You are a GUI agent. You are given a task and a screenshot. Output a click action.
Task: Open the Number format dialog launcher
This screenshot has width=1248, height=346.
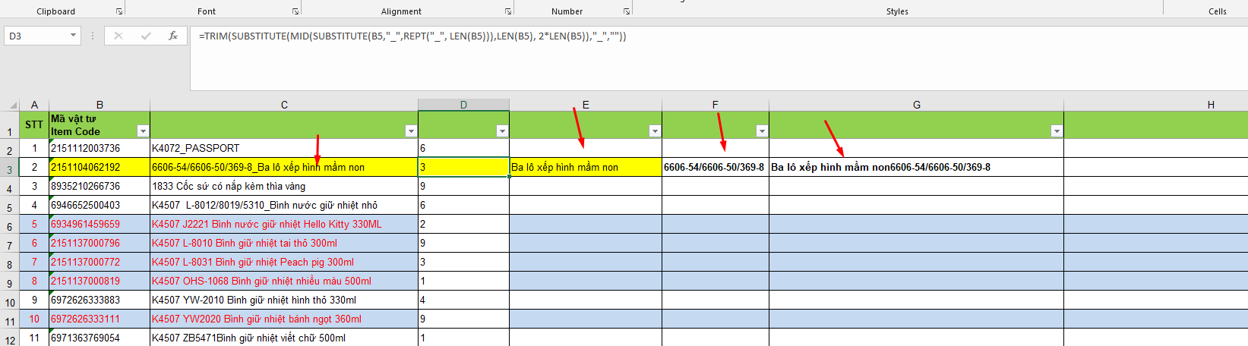coord(627,11)
